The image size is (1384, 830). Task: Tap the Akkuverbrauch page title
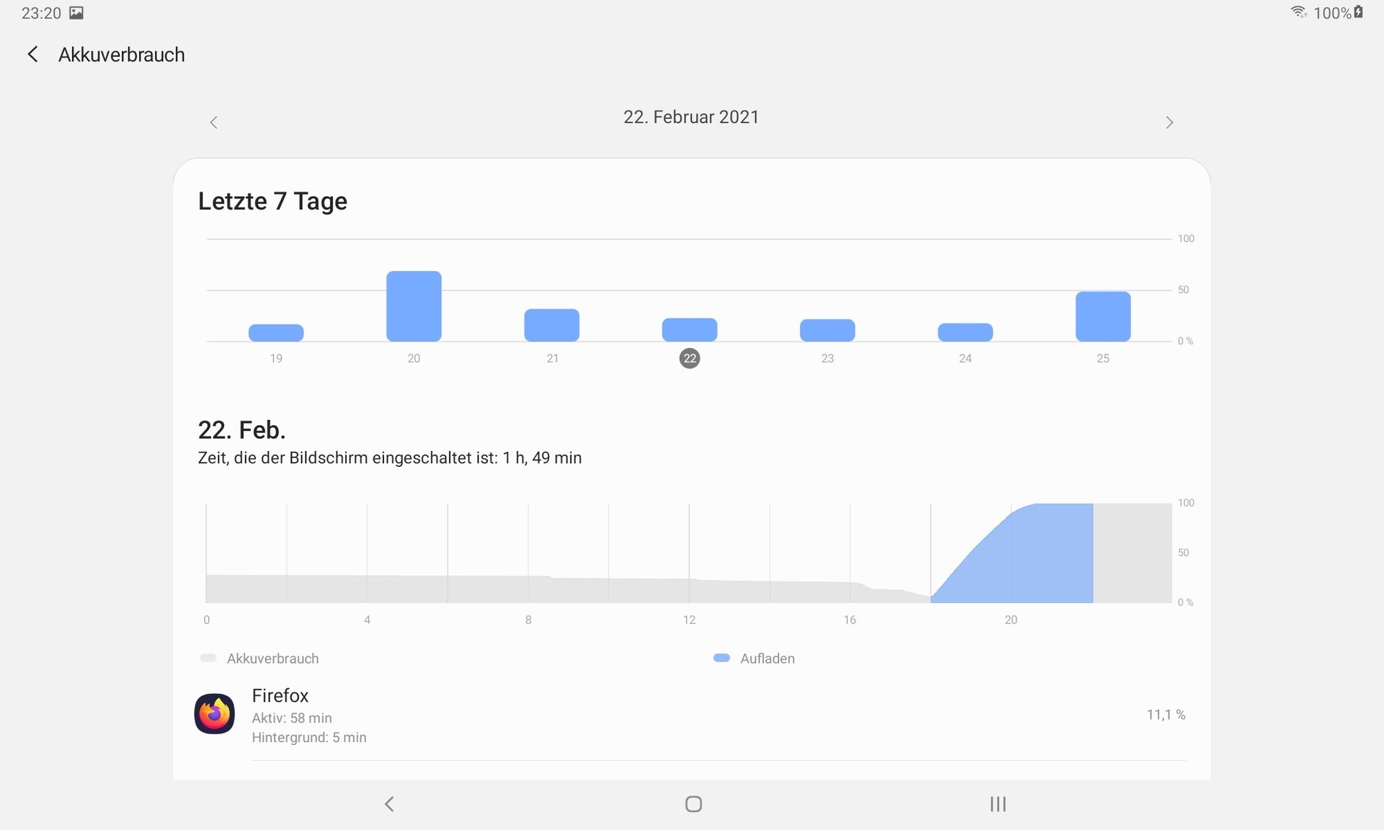click(x=122, y=55)
